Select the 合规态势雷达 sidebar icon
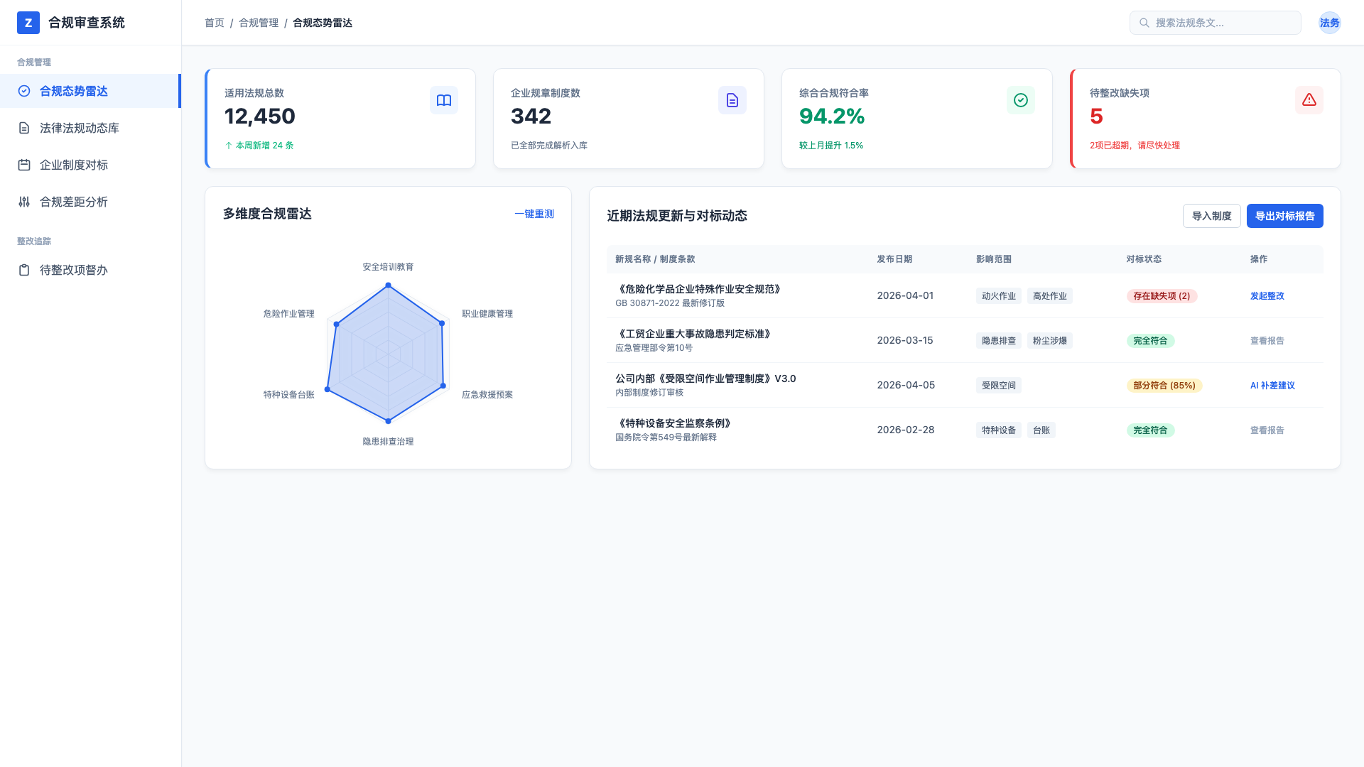The height and width of the screenshot is (767, 1364). pyautogui.click(x=24, y=91)
